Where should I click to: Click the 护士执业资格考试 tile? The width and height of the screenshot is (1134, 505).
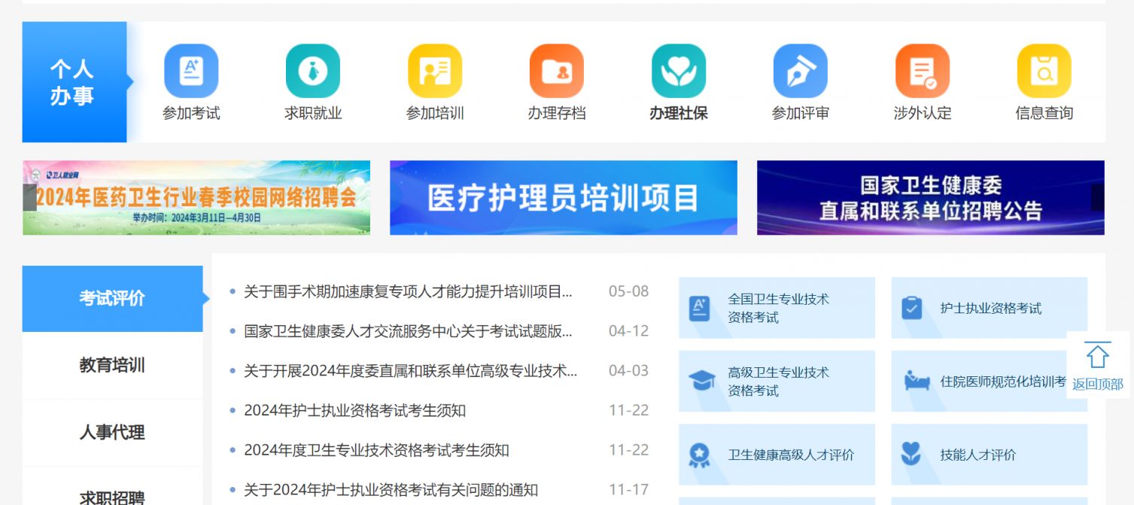(x=989, y=309)
